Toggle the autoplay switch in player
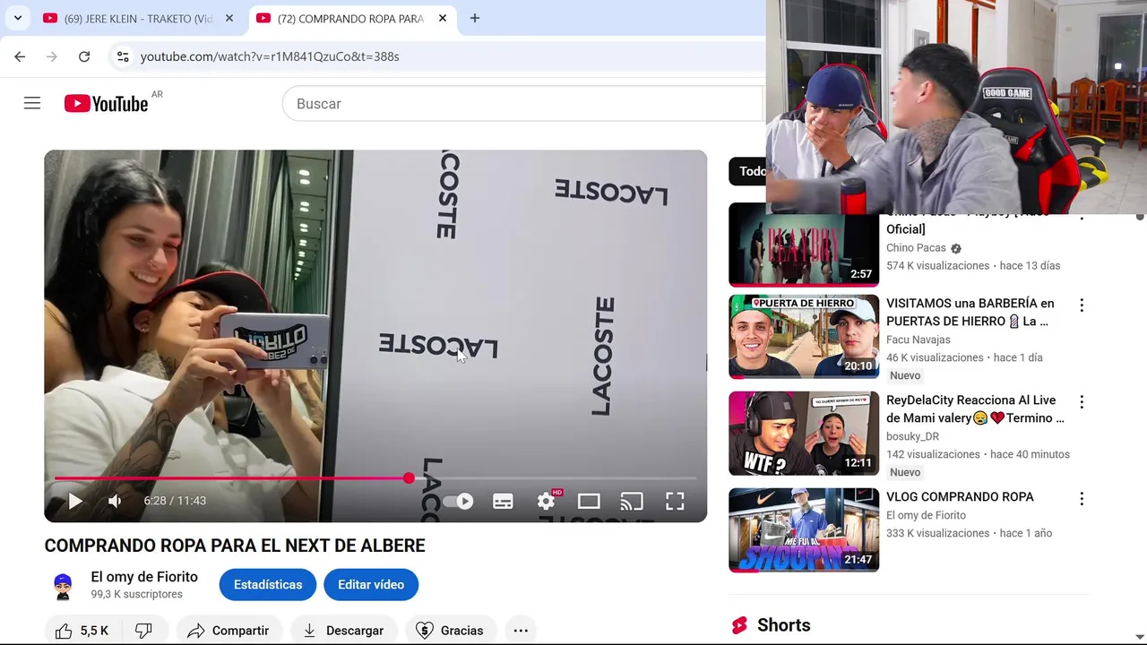1147x645 pixels. [x=458, y=502]
